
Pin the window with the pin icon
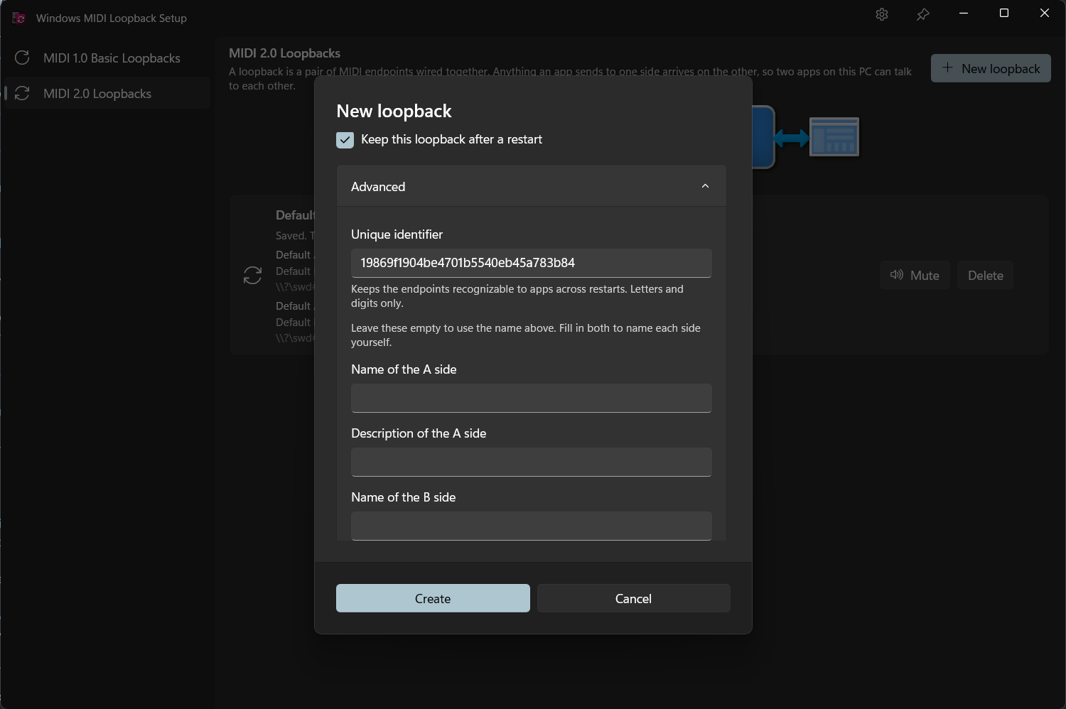click(922, 14)
